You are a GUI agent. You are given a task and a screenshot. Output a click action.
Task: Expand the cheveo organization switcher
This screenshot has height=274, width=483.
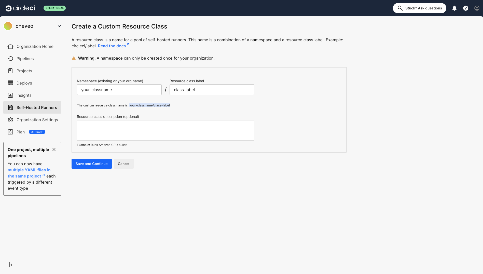(x=59, y=26)
